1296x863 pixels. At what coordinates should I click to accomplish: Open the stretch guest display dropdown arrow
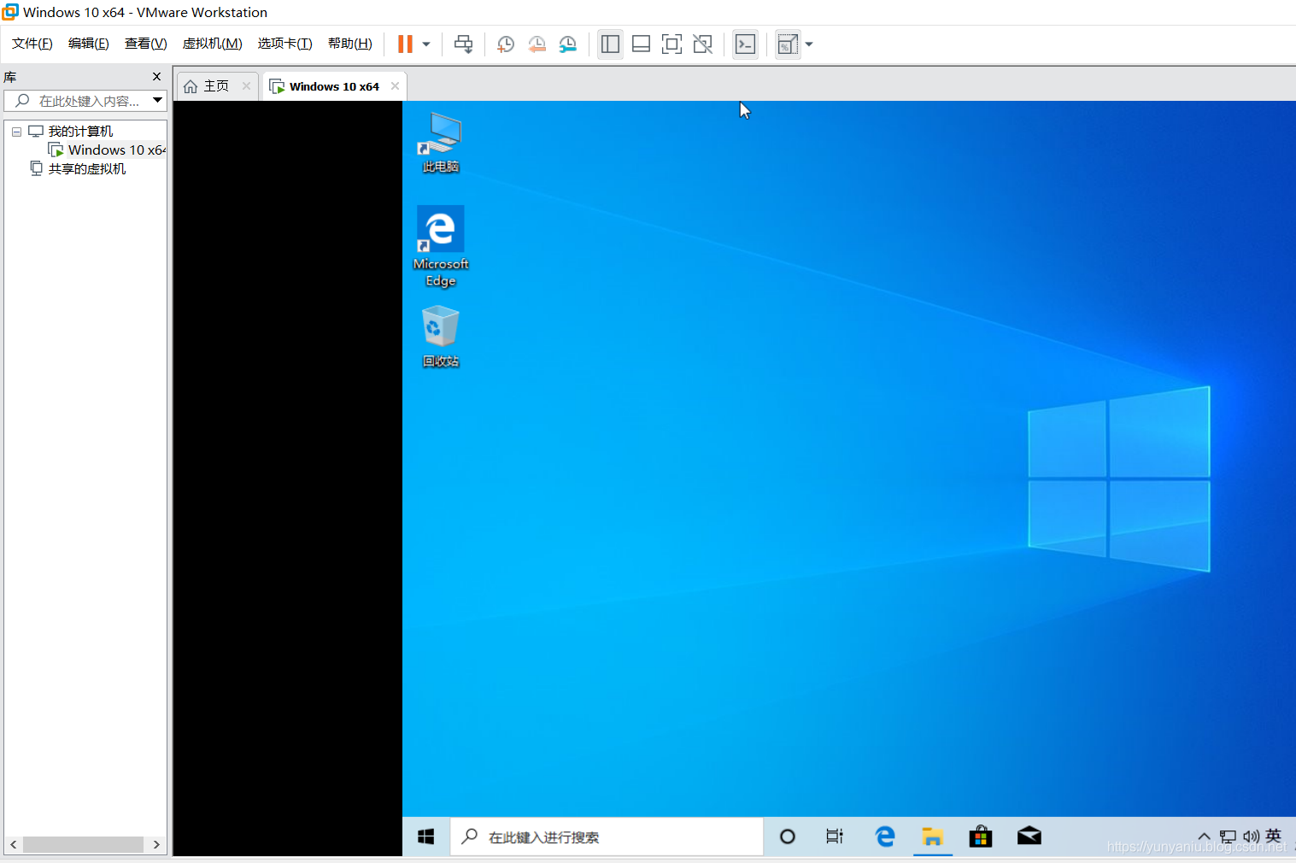click(x=809, y=44)
